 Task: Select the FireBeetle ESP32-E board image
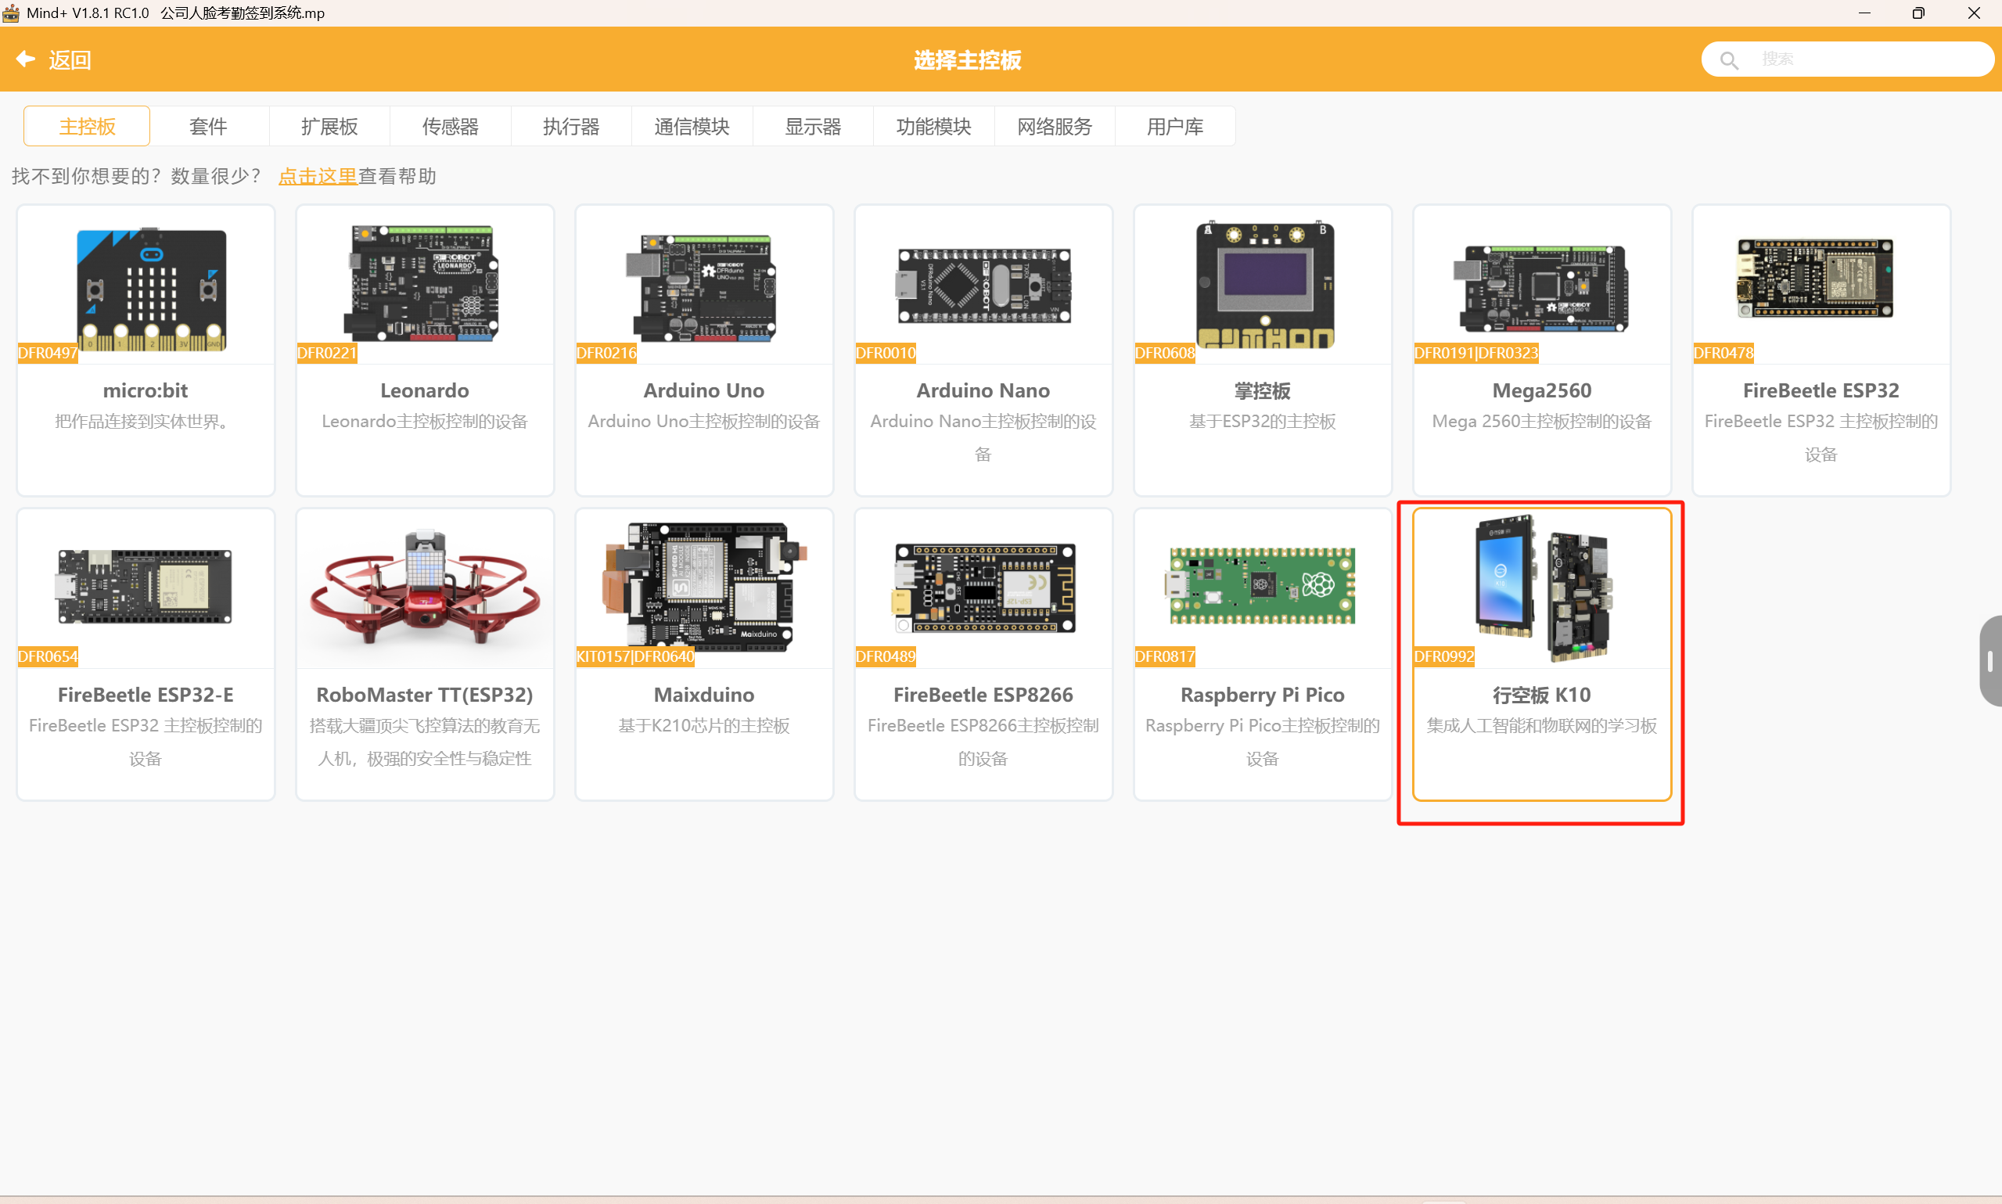tap(145, 586)
